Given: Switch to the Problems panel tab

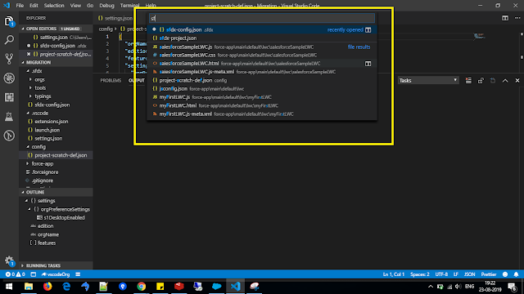Looking at the screenshot, I should click(x=111, y=80).
